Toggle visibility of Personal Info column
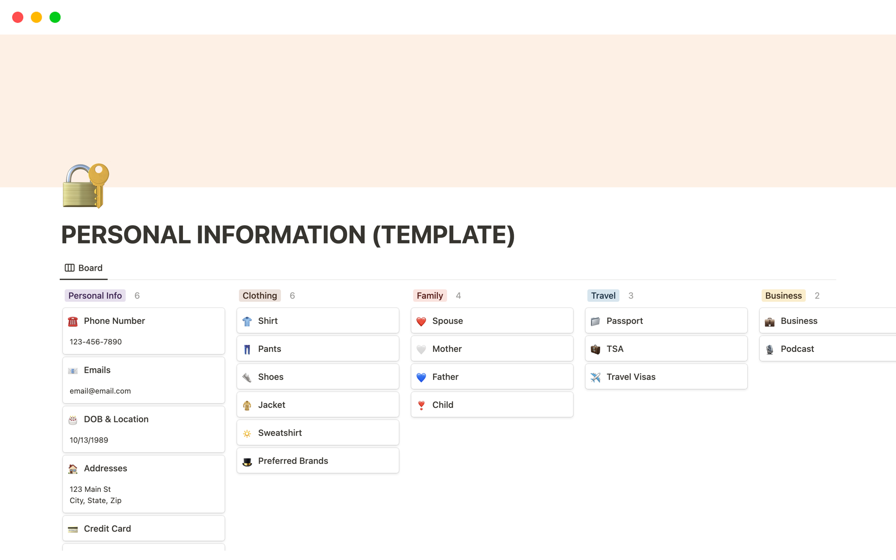 (96, 295)
